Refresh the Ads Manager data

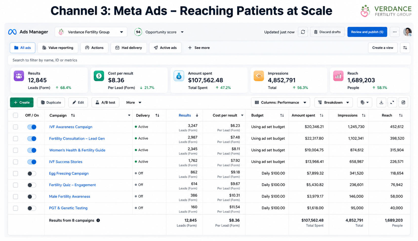click(x=303, y=32)
